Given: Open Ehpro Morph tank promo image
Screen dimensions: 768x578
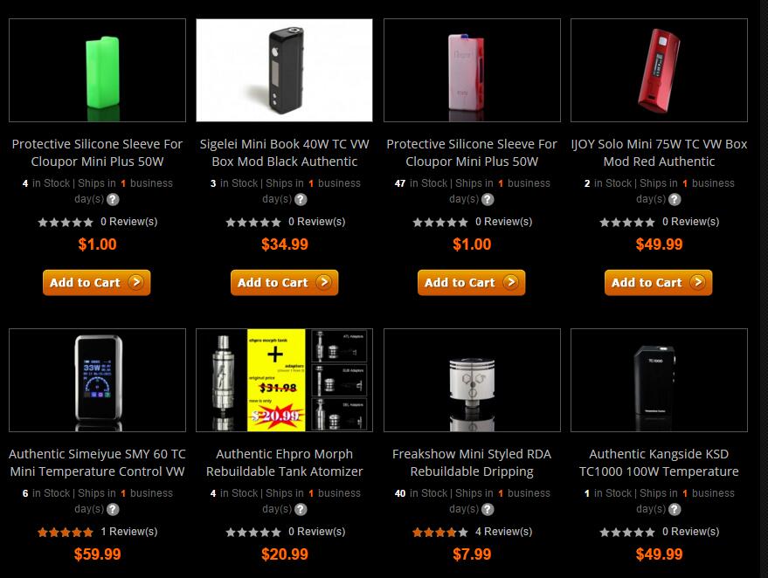Looking at the screenshot, I should click(x=284, y=380).
